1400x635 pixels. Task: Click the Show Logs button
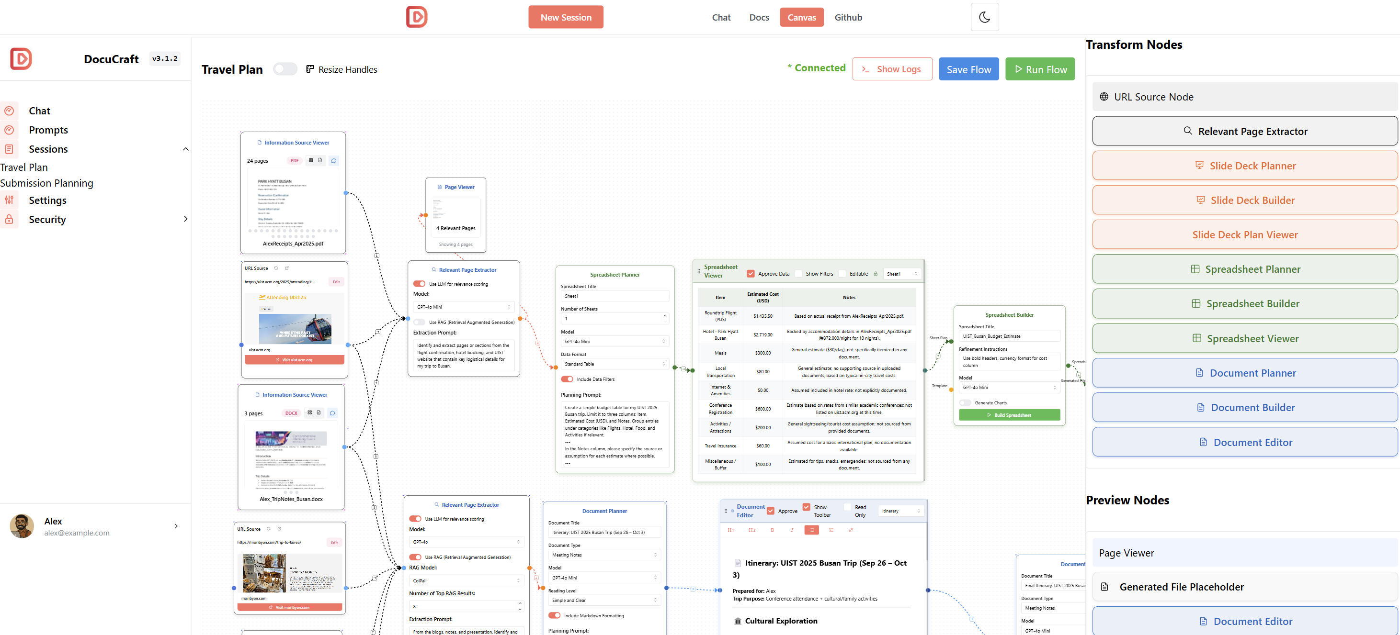tap(892, 69)
